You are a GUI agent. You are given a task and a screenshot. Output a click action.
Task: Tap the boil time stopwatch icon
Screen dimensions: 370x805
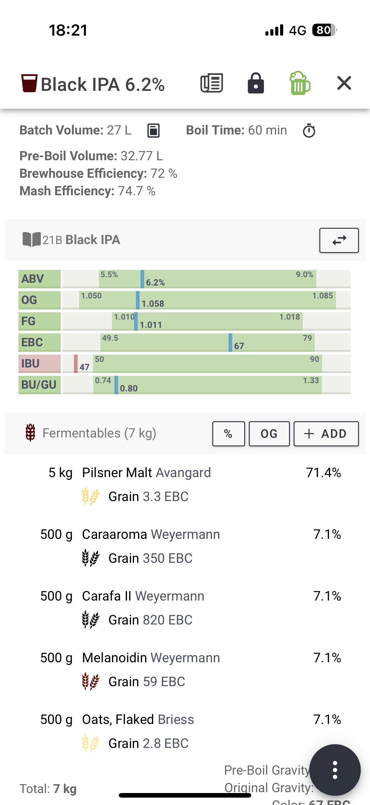click(x=309, y=130)
